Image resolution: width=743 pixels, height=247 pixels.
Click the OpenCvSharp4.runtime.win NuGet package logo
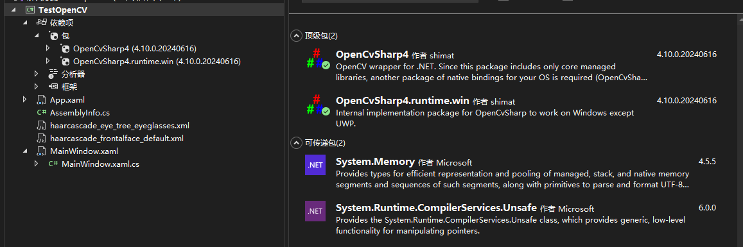318,105
